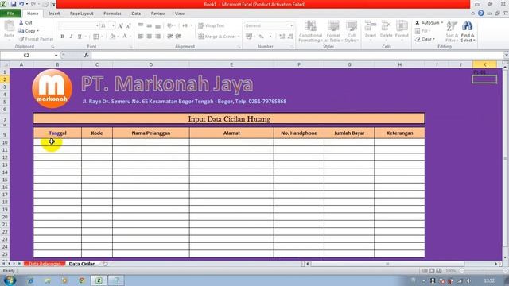
Task: Toggle Wrap Text
Action: tap(211, 25)
